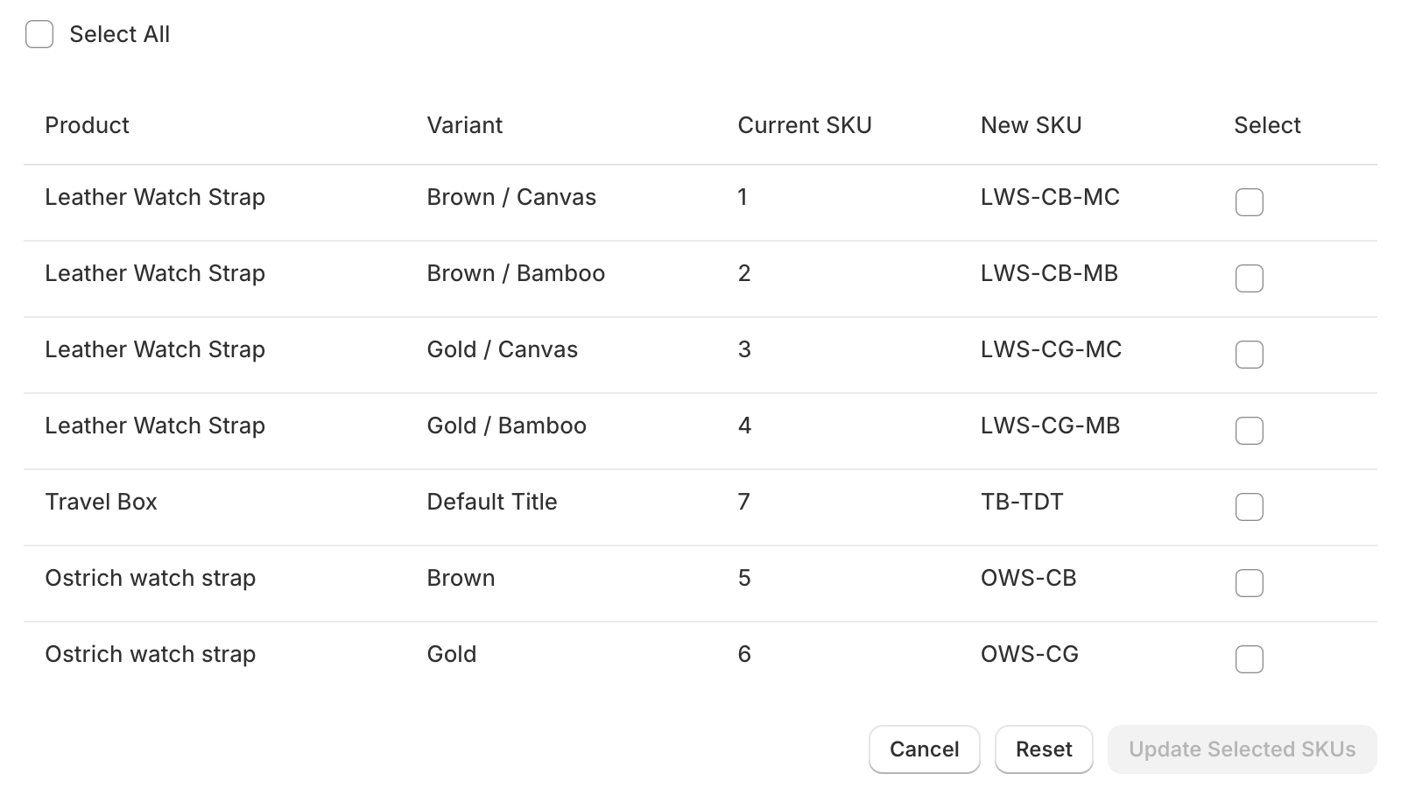Click the Travel Box product name
1401x788 pixels.
(x=101, y=502)
